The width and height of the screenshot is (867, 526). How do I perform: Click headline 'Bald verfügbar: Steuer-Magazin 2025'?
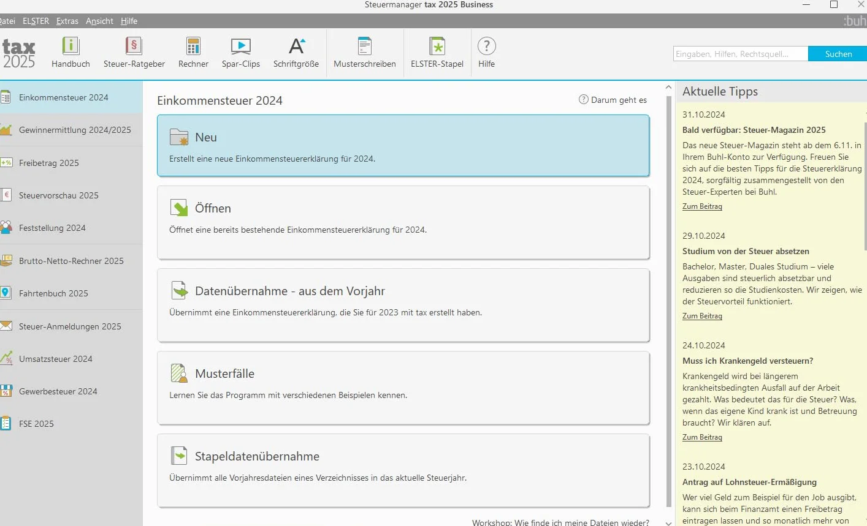pos(754,130)
